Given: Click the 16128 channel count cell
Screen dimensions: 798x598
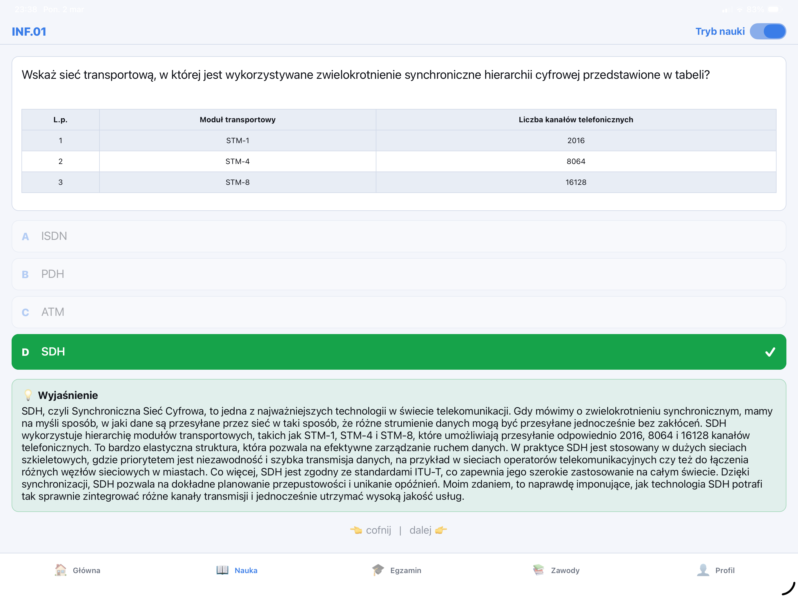Looking at the screenshot, I should coord(576,183).
